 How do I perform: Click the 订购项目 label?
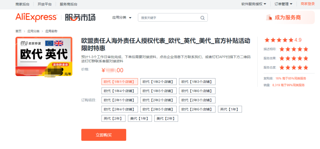(89, 100)
